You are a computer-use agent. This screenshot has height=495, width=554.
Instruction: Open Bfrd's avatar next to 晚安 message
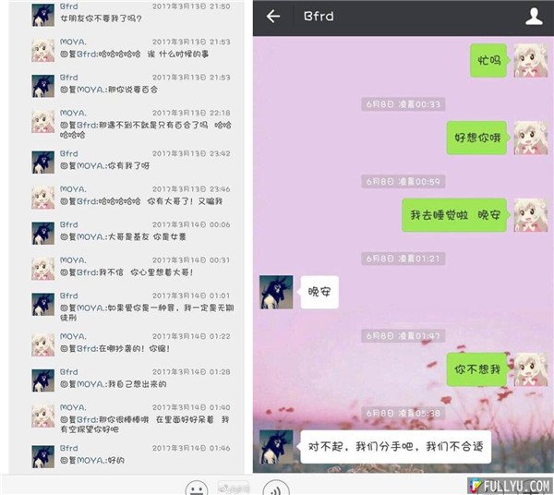276,292
